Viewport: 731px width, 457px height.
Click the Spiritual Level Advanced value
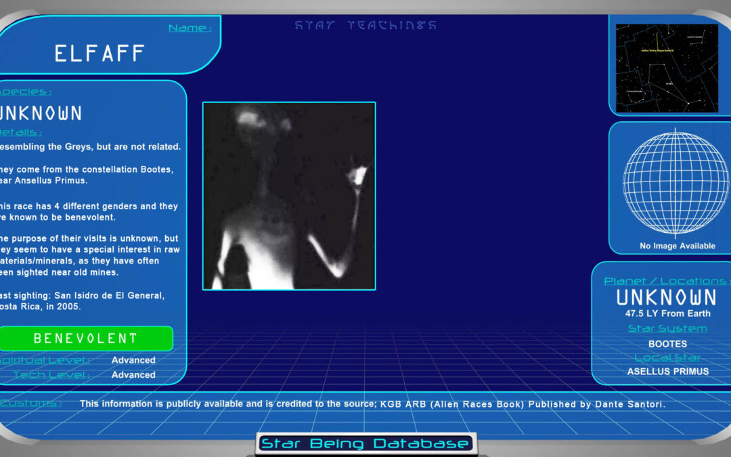point(133,360)
